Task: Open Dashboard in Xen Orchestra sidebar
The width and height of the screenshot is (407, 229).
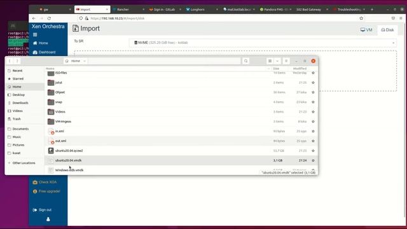Action: point(44,52)
